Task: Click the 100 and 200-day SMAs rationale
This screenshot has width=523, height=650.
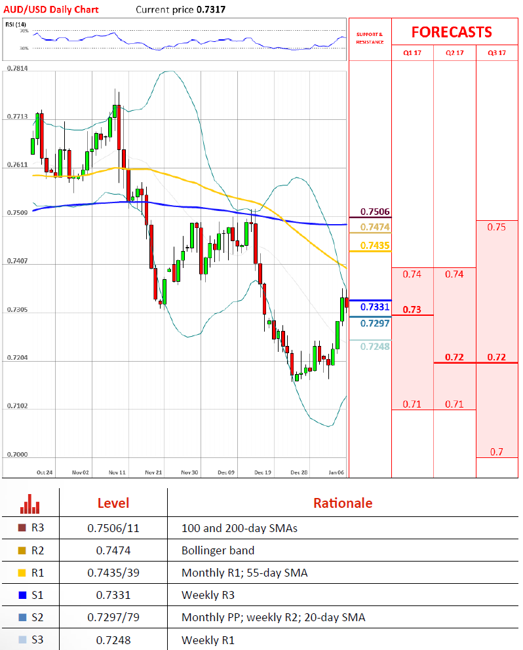Action: click(239, 528)
